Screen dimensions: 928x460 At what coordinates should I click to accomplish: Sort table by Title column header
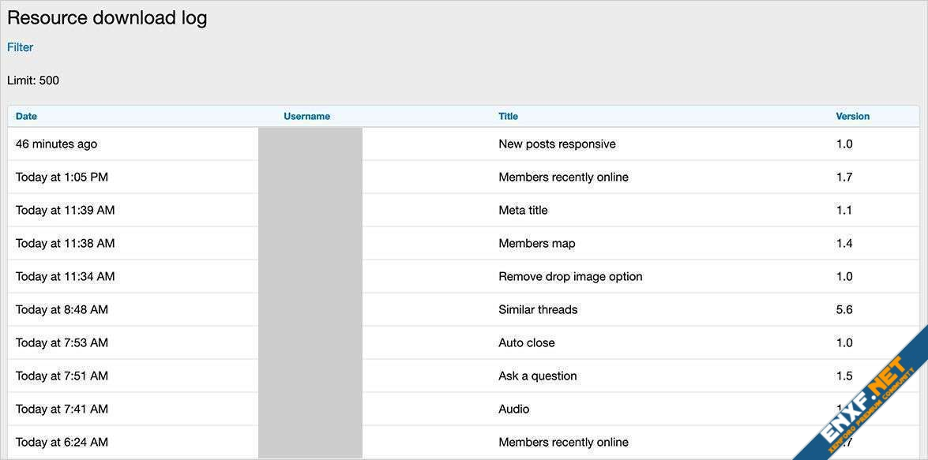(x=508, y=116)
